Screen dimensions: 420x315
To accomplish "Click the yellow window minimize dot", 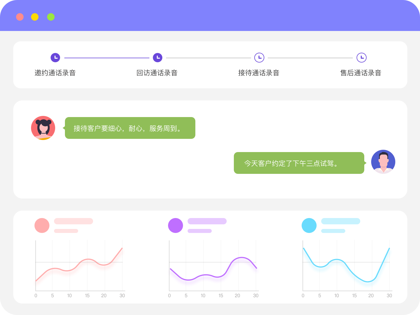I will point(35,17).
